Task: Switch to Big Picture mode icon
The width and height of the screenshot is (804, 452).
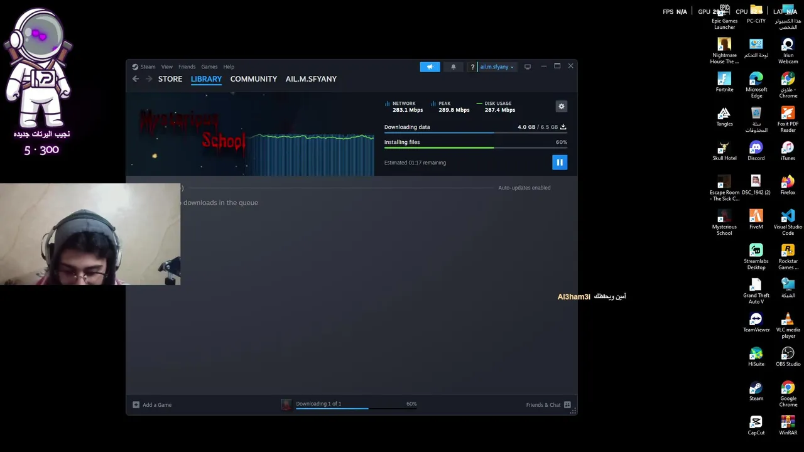Action: 528,67
